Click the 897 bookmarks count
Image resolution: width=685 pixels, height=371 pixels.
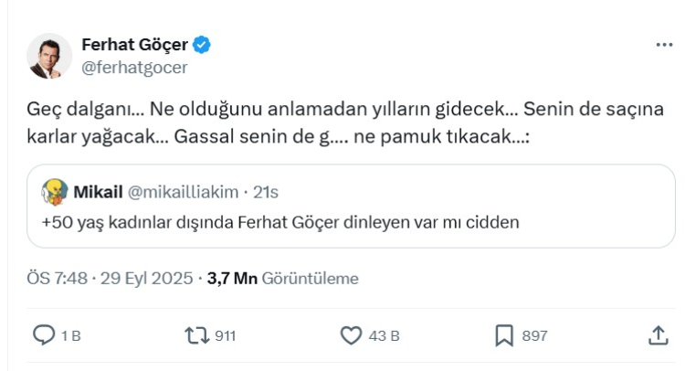coord(534,336)
